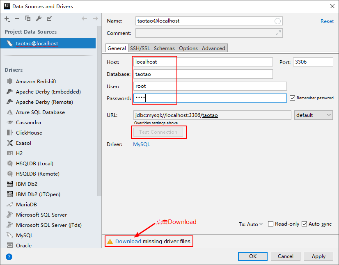Click the add data source plus icon
The image size is (339, 265).
coord(7,18)
